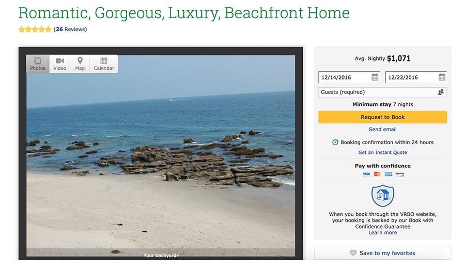
Task: View the availability Calendar tab
Action: pos(104,64)
